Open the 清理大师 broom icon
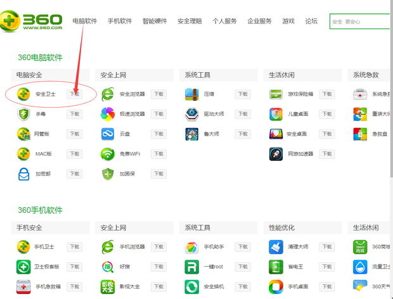Image resolution: width=393 pixels, height=299 pixels. coord(276,246)
